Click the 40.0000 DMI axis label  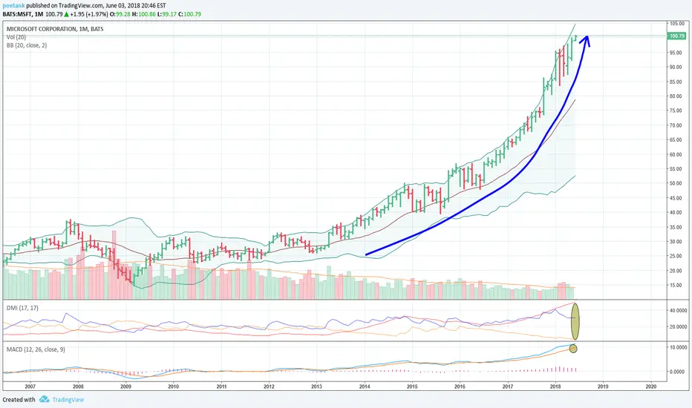678,311
